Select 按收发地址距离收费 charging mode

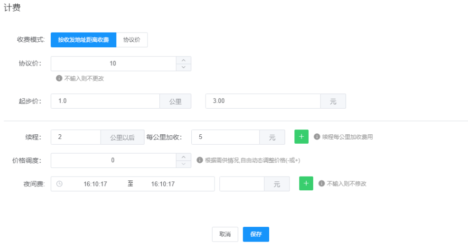(83, 40)
